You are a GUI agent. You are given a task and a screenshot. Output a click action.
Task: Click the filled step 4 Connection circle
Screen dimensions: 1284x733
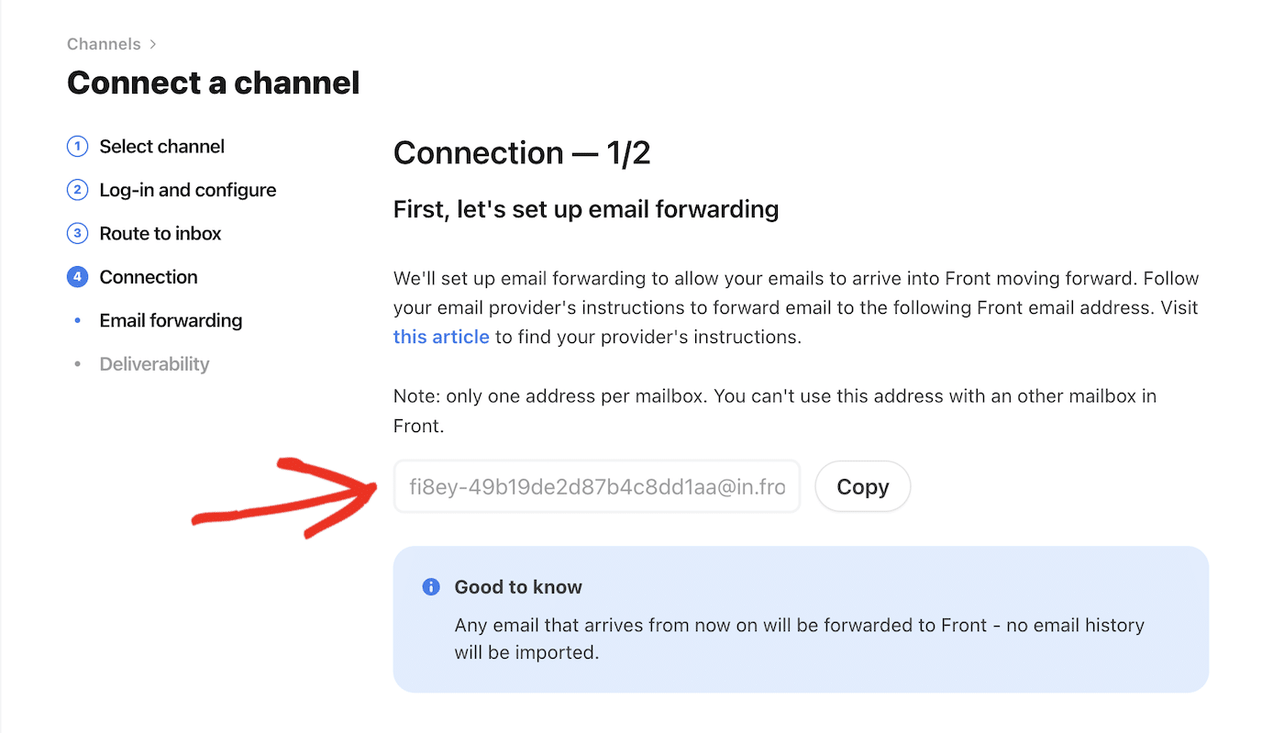[x=77, y=276]
